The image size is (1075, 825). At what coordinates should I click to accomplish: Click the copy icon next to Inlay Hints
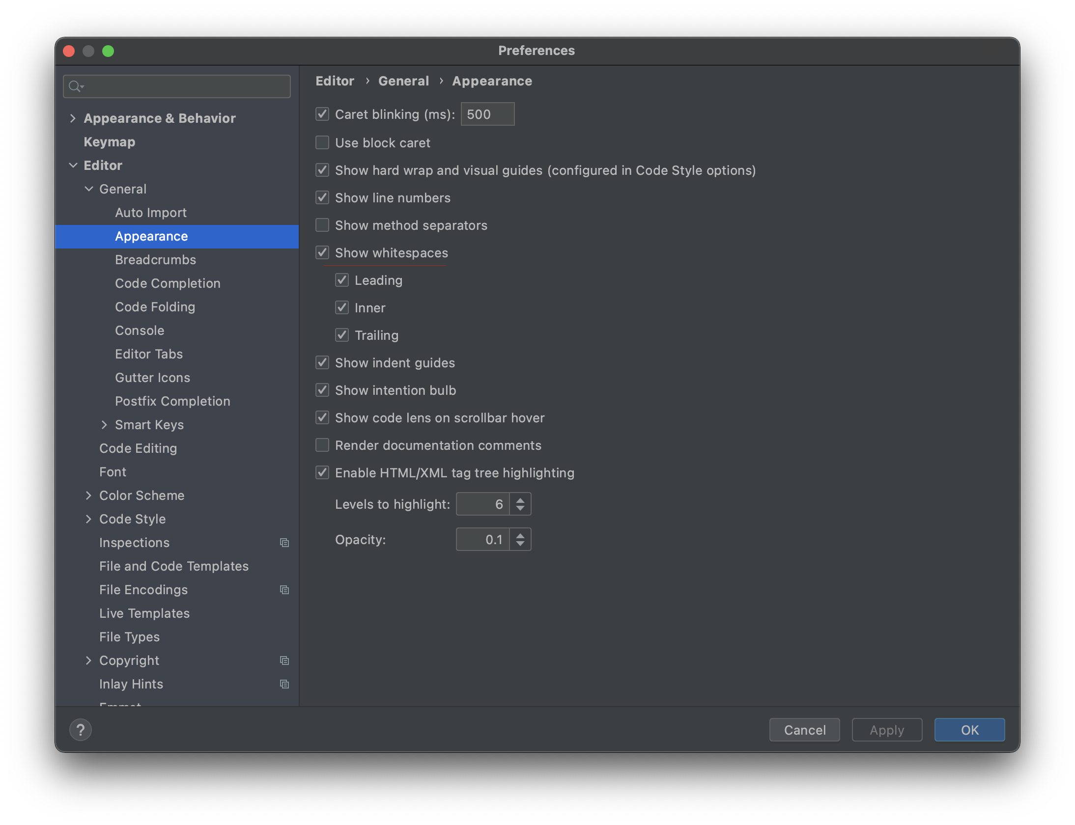coord(285,684)
